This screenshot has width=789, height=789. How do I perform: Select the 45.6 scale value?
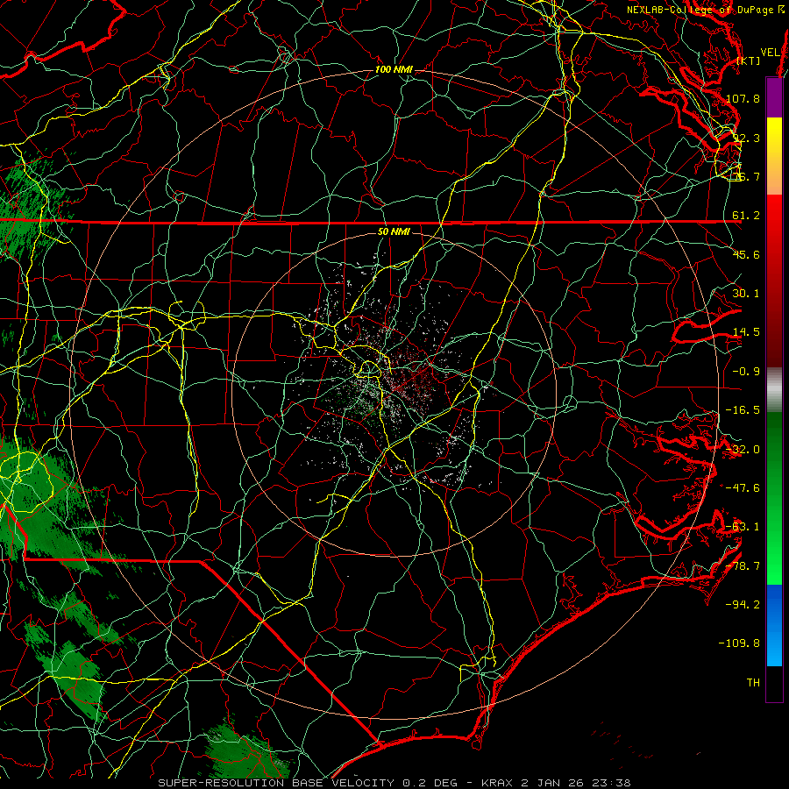(746, 254)
